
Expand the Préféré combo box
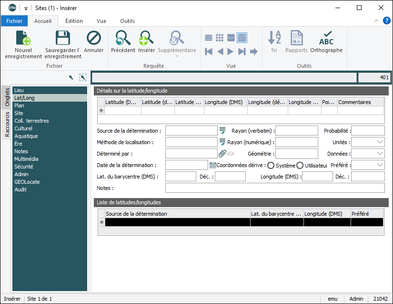point(380,165)
